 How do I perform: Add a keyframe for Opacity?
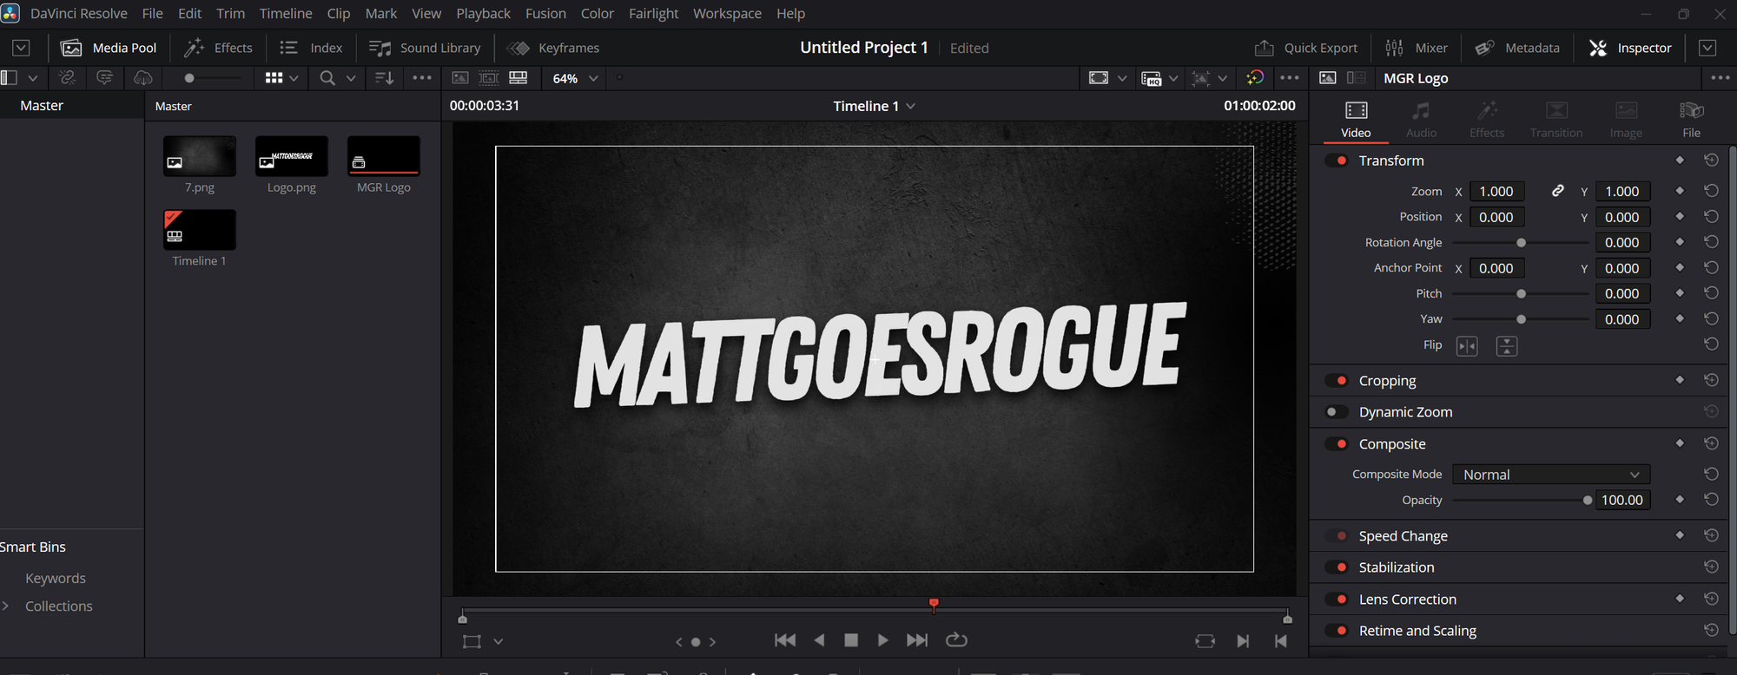[x=1680, y=500]
